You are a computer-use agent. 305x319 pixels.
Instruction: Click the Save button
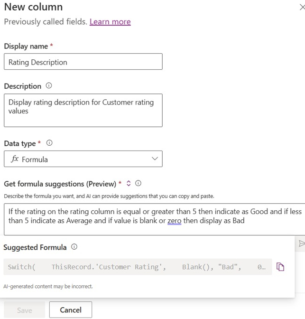tap(25, 310)
